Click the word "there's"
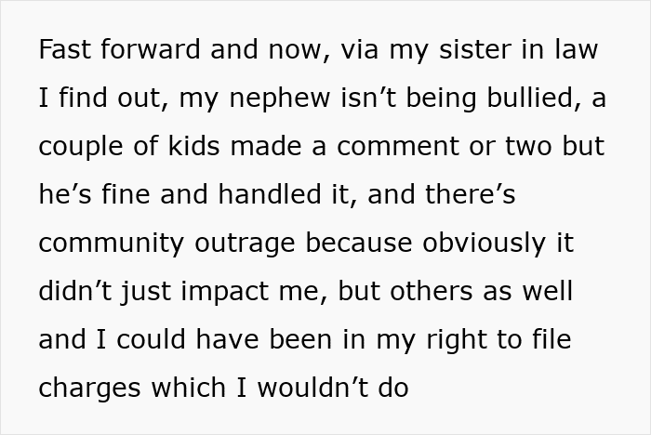The height and width of the screenshot is (435, 651). tap(470, 194)
